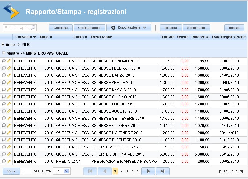Select the date 20/02/2010 cell
The image size is (248, 179).
(x=229, y=161)
